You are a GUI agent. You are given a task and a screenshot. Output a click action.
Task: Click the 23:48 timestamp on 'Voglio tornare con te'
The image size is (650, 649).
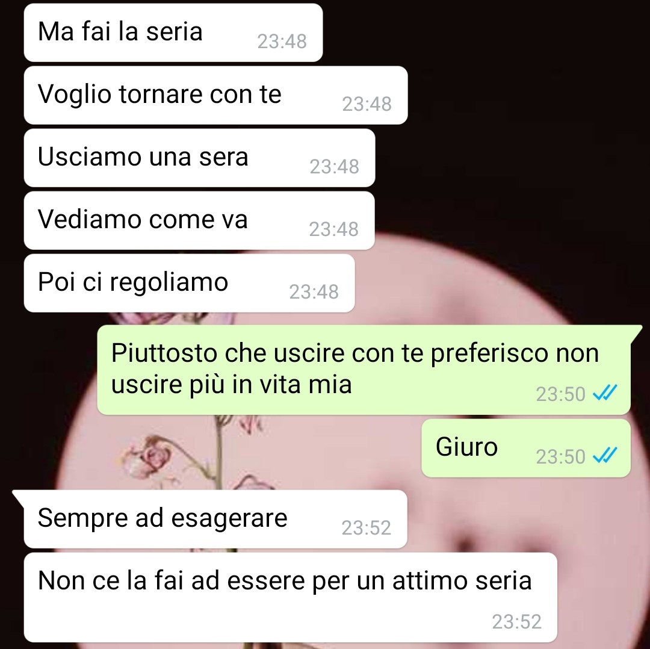pos(367,104)
